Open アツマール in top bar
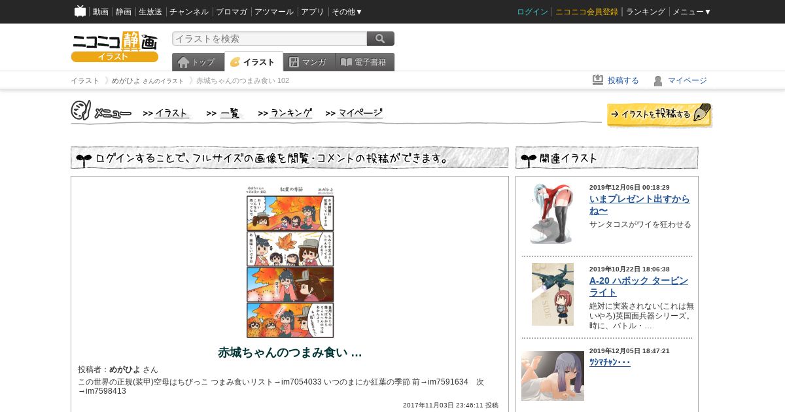The image size is (785, 412). [274, 12]
